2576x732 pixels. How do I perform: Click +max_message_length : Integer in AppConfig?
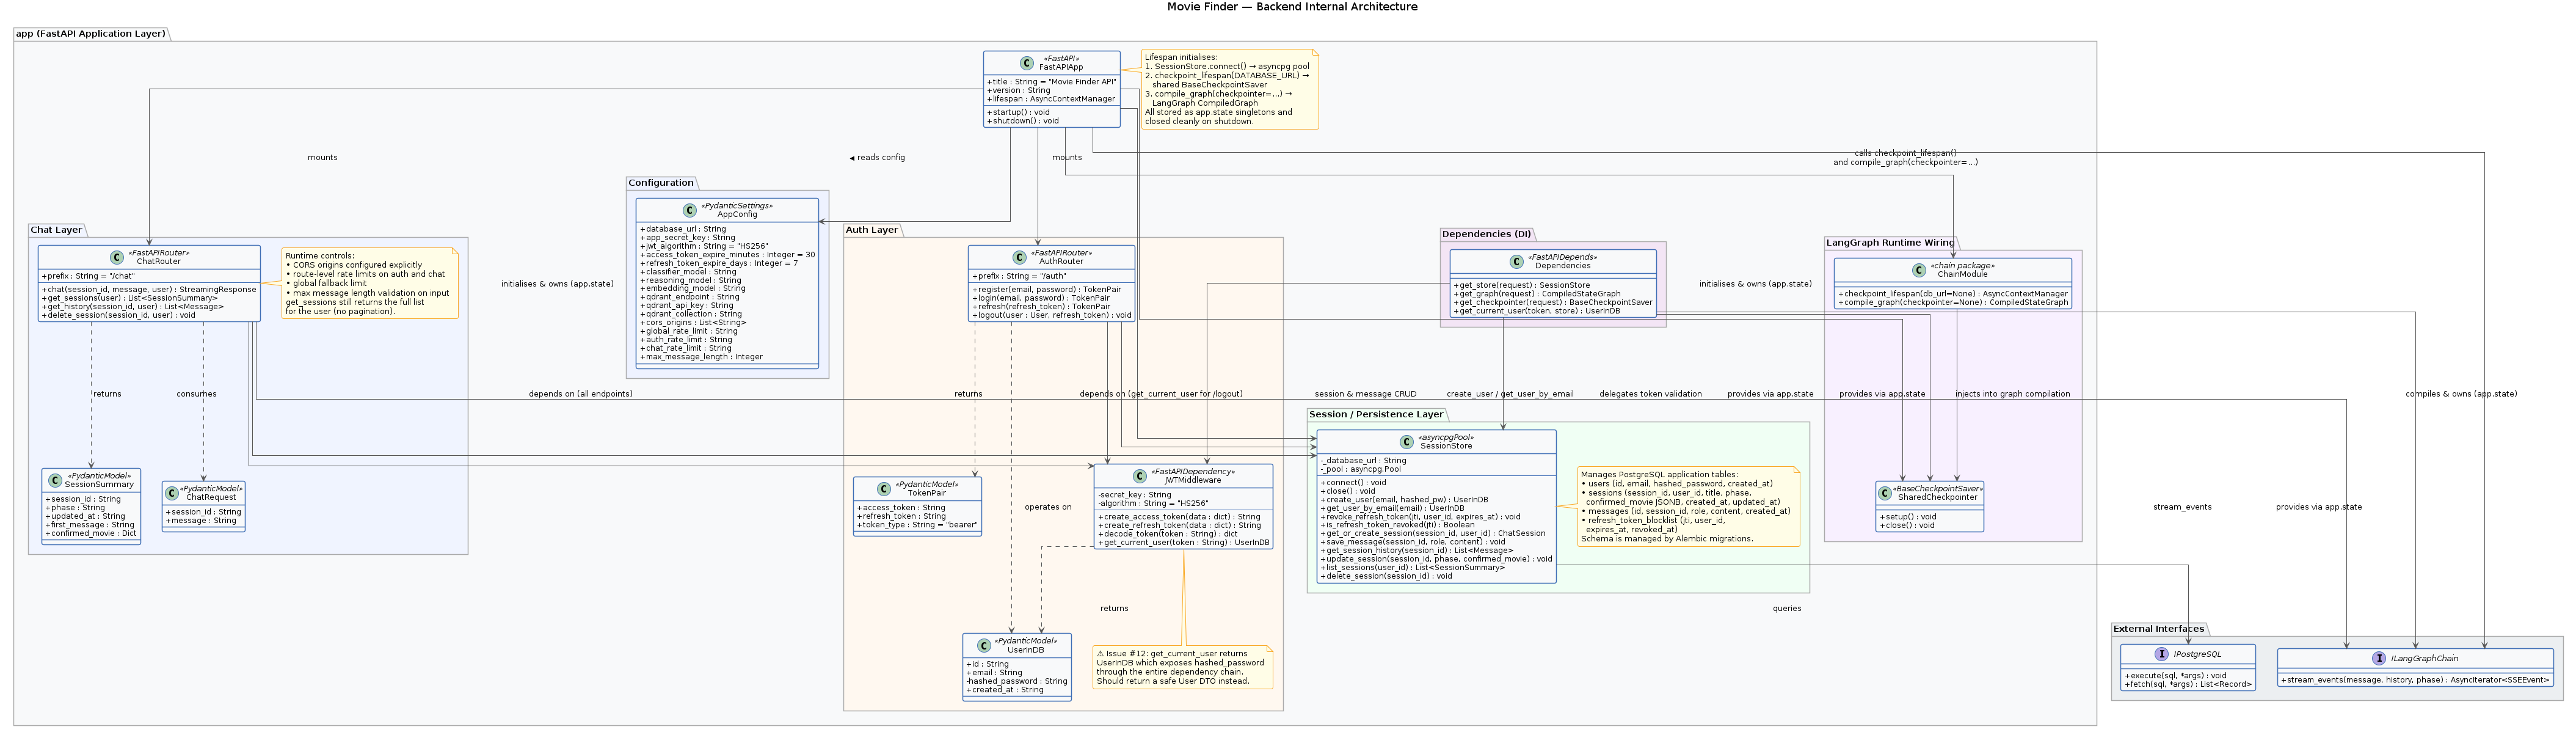pos(701,357)
